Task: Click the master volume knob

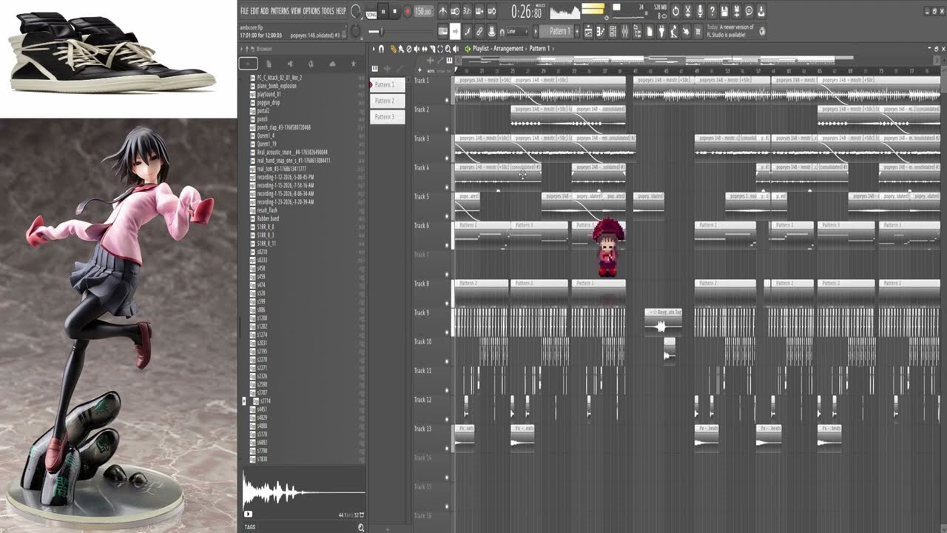Action: (x=356, y=11)
